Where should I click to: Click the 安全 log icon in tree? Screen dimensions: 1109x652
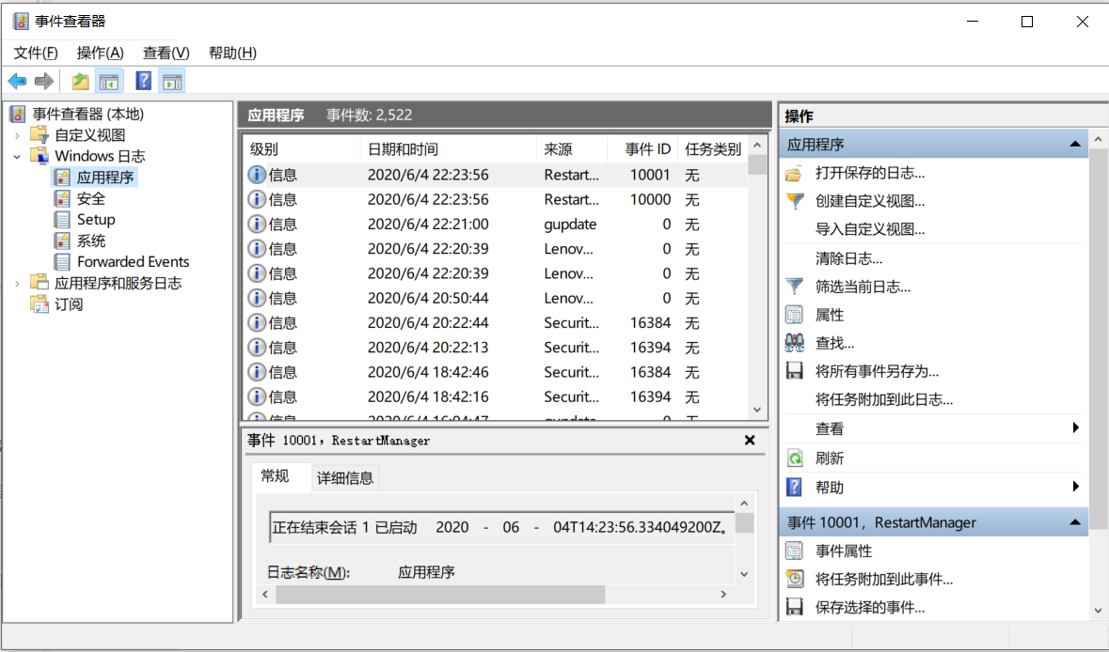62,198
